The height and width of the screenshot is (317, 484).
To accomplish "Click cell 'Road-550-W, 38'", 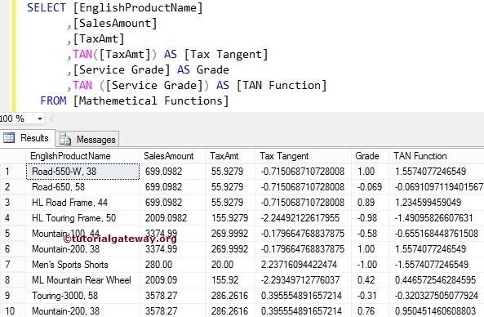I will pyautogui.click(x=82, y=172).
